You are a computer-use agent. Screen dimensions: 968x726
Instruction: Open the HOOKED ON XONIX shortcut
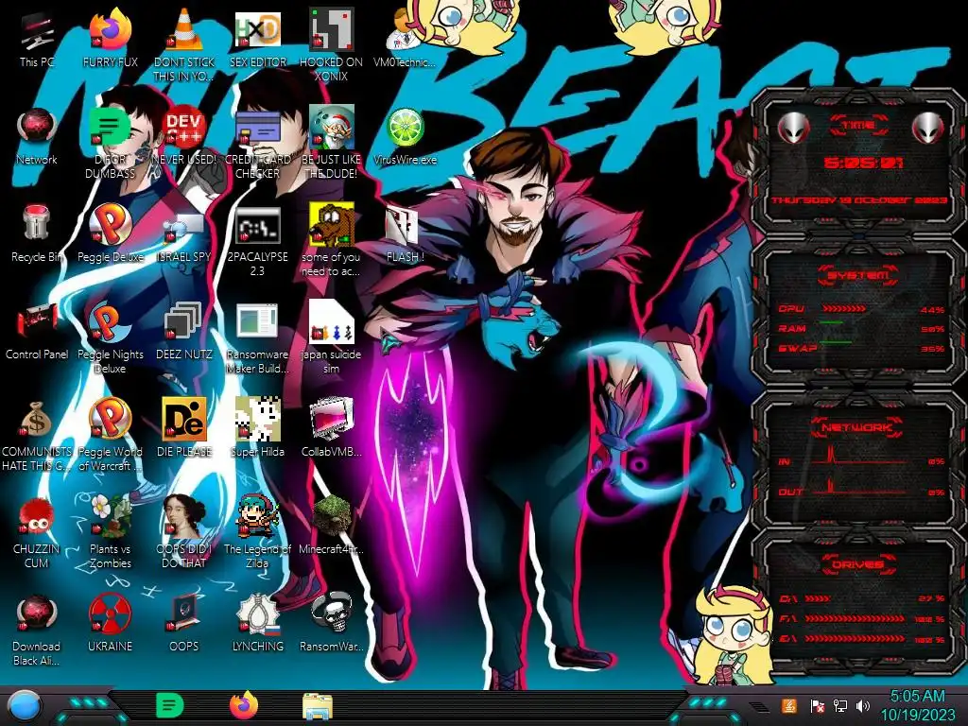point(331,44)
